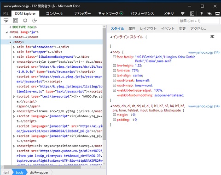Collapse the html lang=ja node

point(7,32)
